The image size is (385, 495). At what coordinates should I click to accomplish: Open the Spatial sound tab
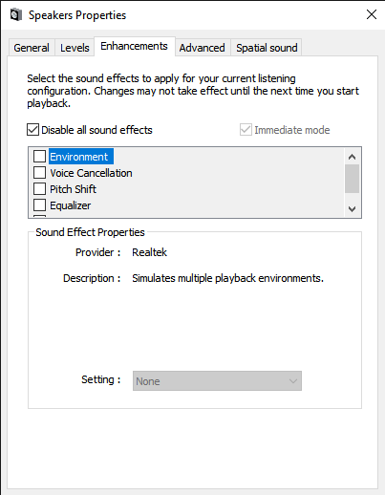point(267,48)
